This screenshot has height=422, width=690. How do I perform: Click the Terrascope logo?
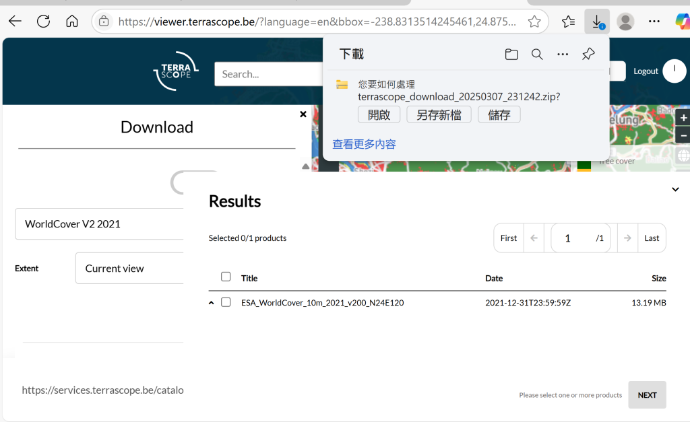click(x=176, y=71)
